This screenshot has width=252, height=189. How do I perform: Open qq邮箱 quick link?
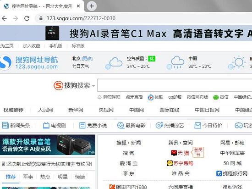point(175,97)
